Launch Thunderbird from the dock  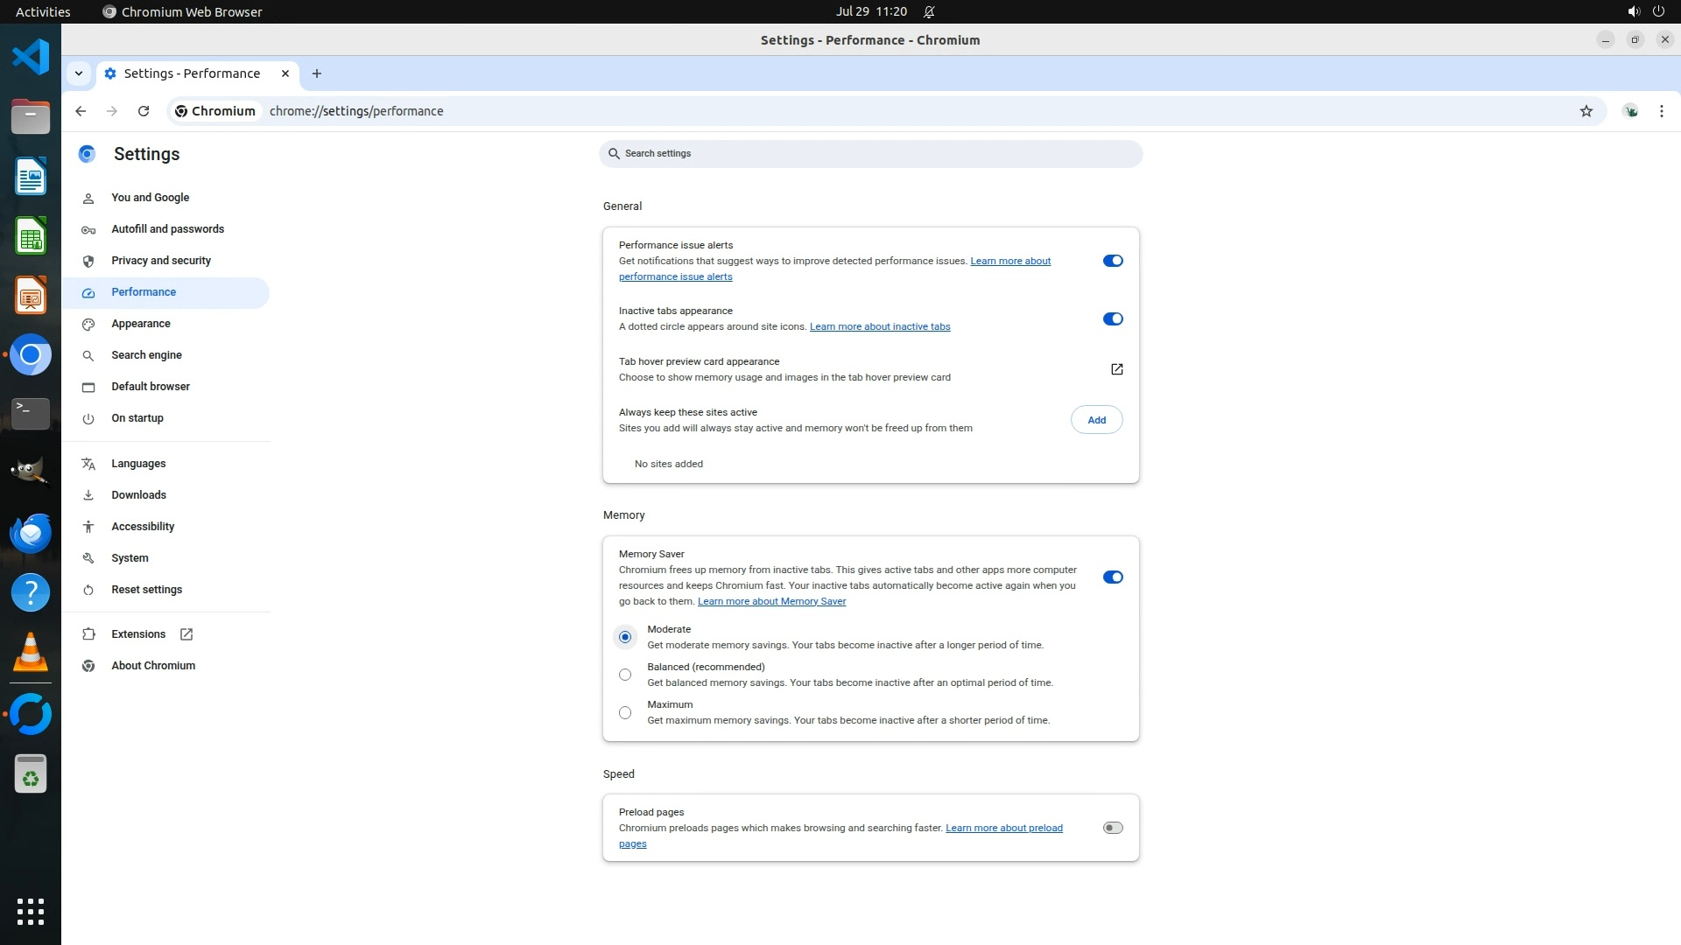tap(31, 533)
